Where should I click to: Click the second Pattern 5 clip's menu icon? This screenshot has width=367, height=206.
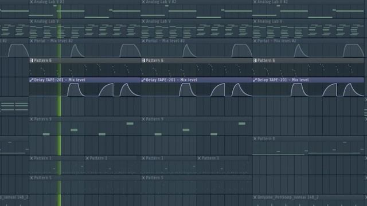pos(143,178)
